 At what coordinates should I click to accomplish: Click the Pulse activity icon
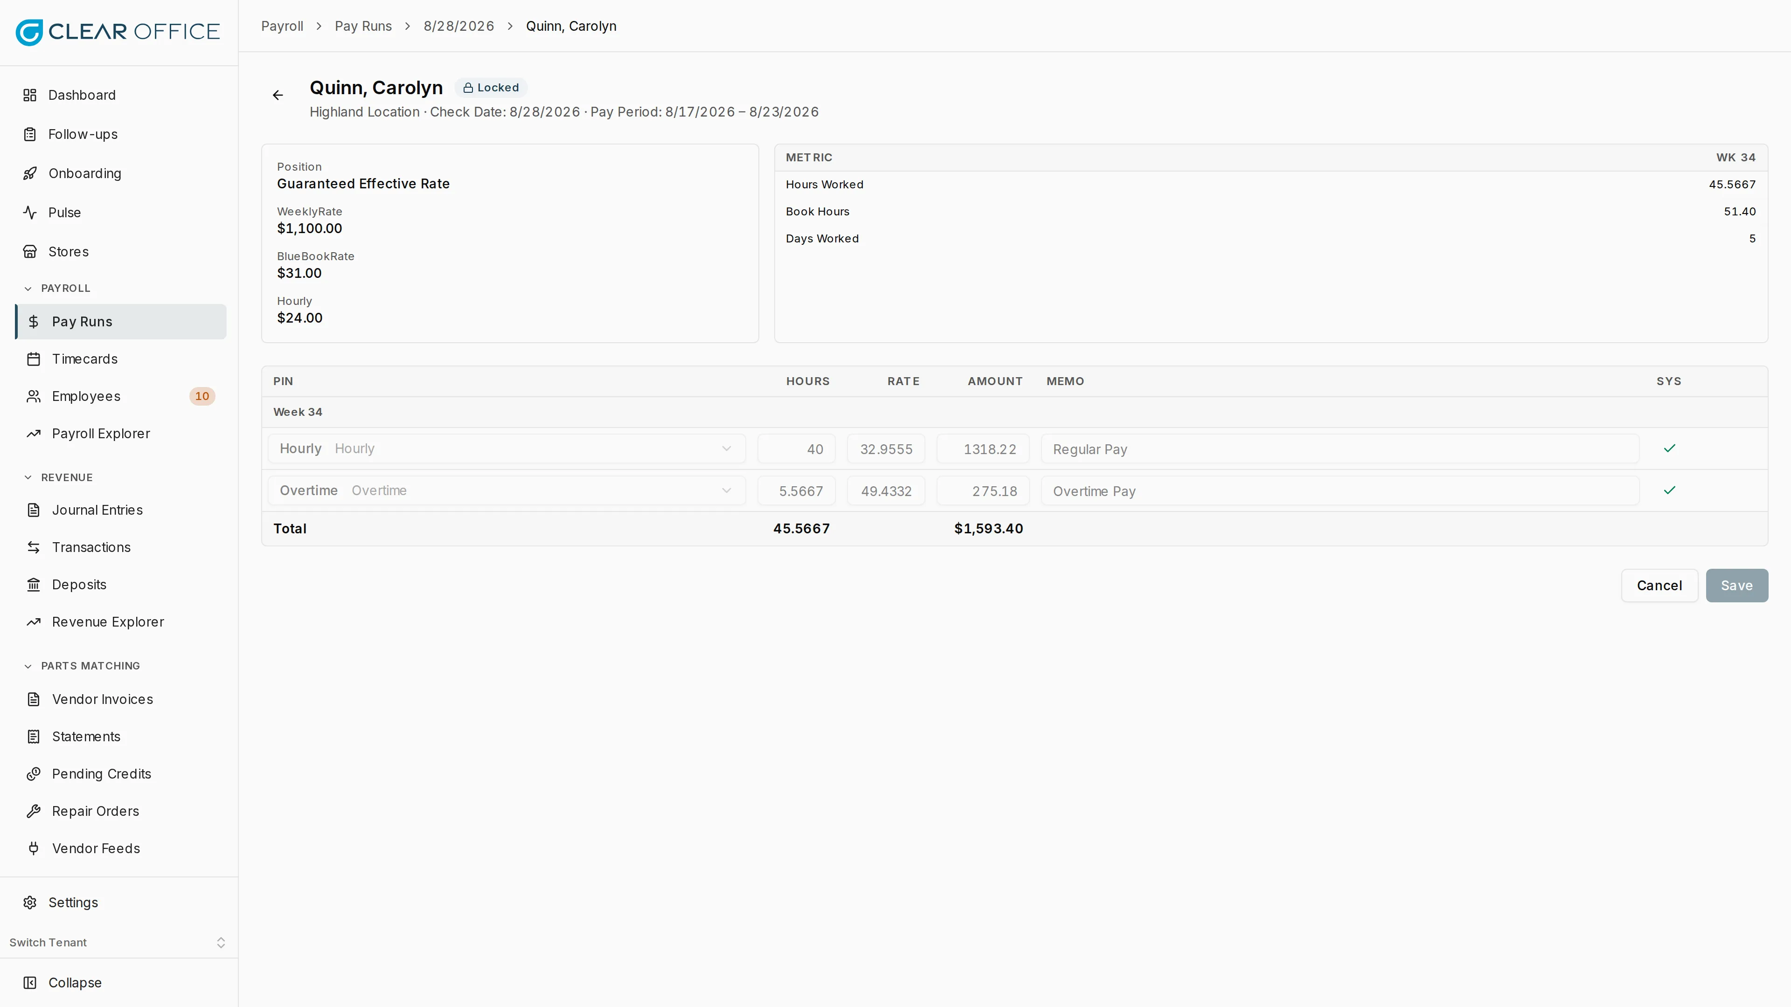[30, 213]
